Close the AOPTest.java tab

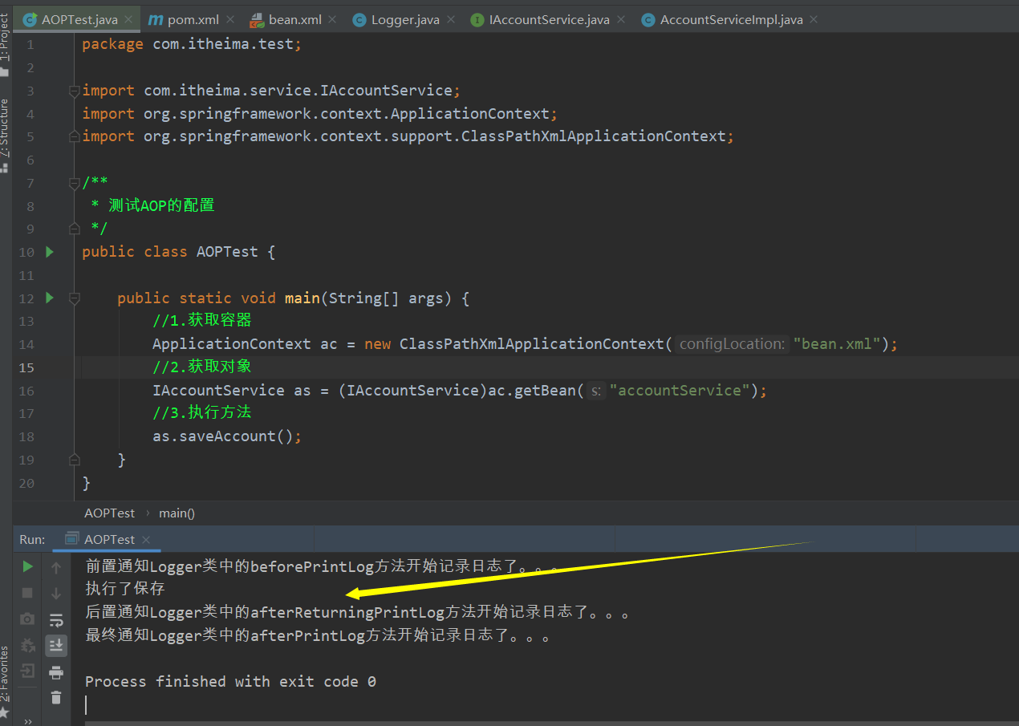pos(129,20)
